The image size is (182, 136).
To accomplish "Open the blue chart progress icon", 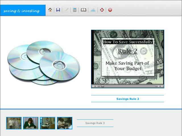I will pyautogui.click(x=93, y=10).
